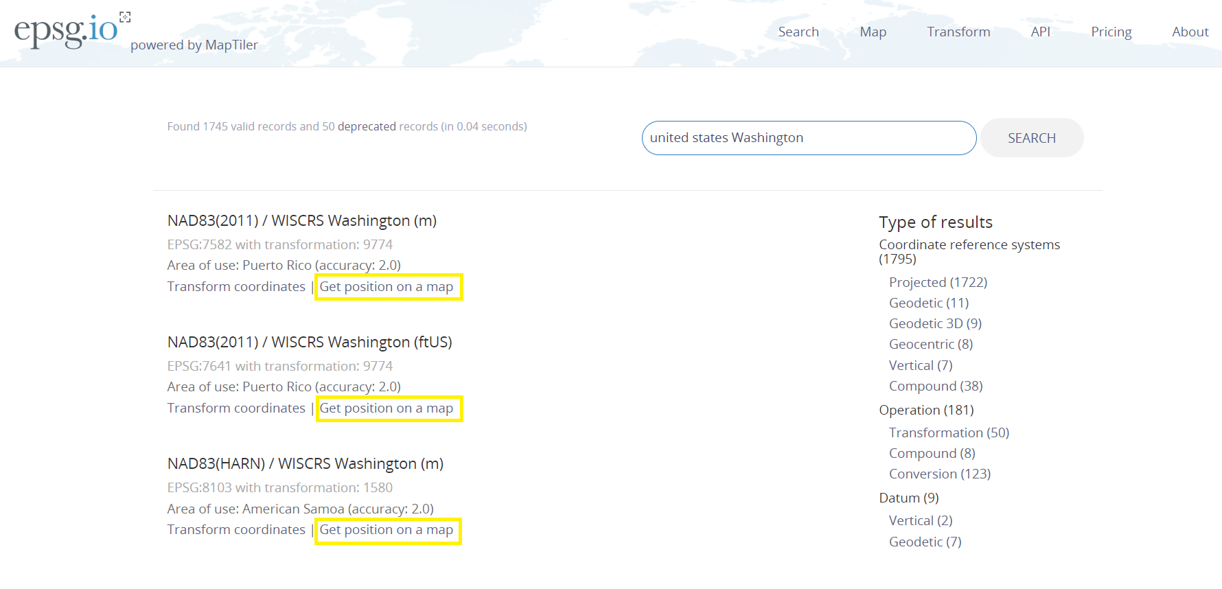
Task: Click Transform coordinates under EPSG:7582
Action: pos(236,287)
